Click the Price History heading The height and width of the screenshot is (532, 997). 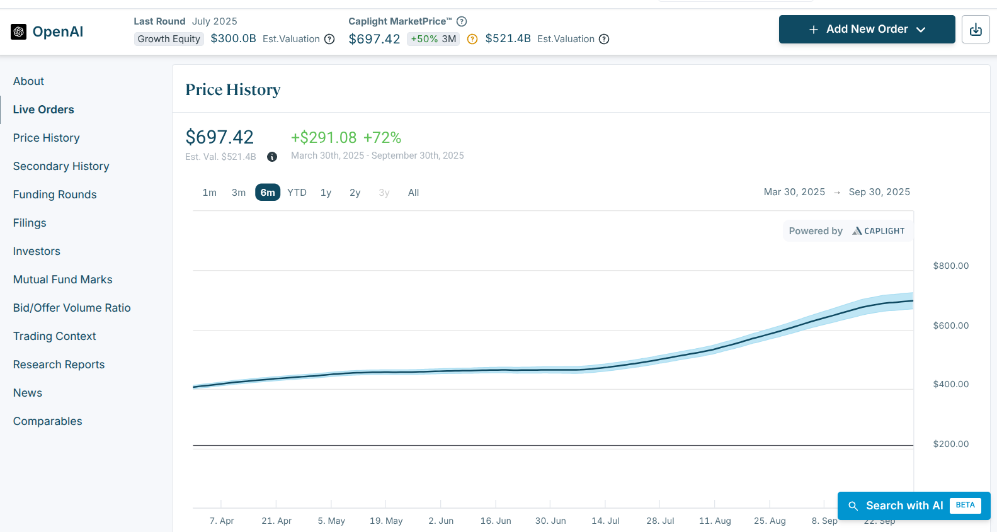pyautogui.click(x=233, y=90)
